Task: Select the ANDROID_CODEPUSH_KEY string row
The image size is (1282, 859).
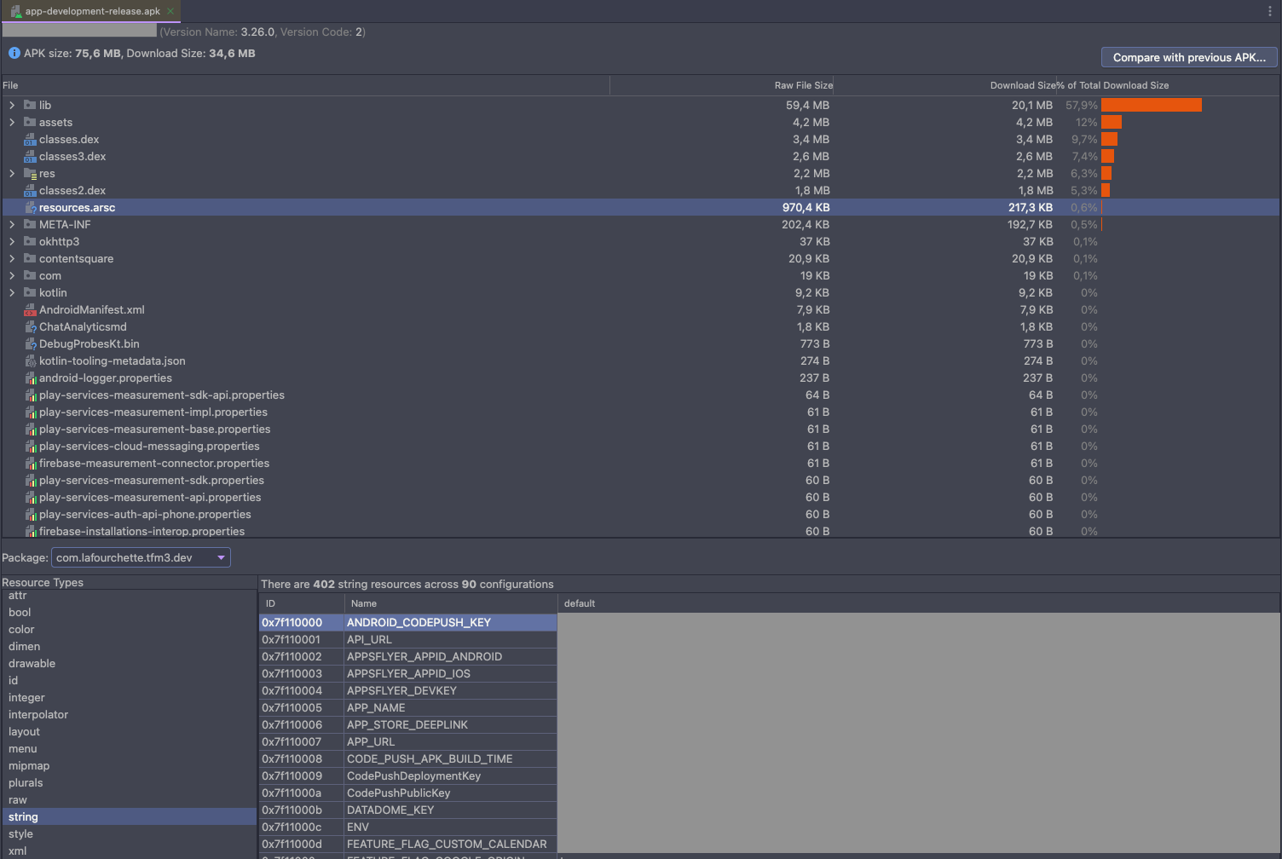Action: pos(408,623)
